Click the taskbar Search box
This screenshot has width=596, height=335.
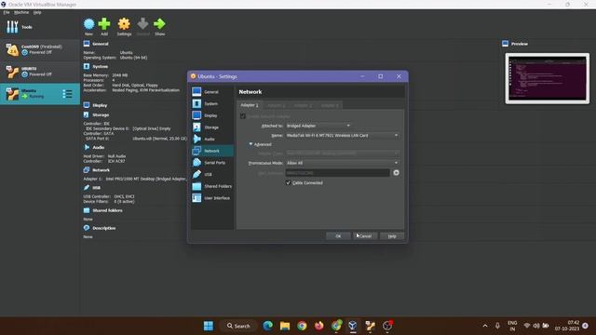(x=238, y=326)
